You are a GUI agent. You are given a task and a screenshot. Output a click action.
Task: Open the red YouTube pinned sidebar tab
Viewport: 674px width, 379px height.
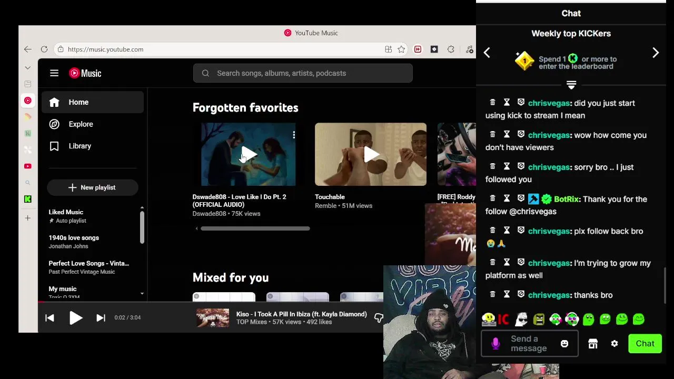[x=28, y=166]
